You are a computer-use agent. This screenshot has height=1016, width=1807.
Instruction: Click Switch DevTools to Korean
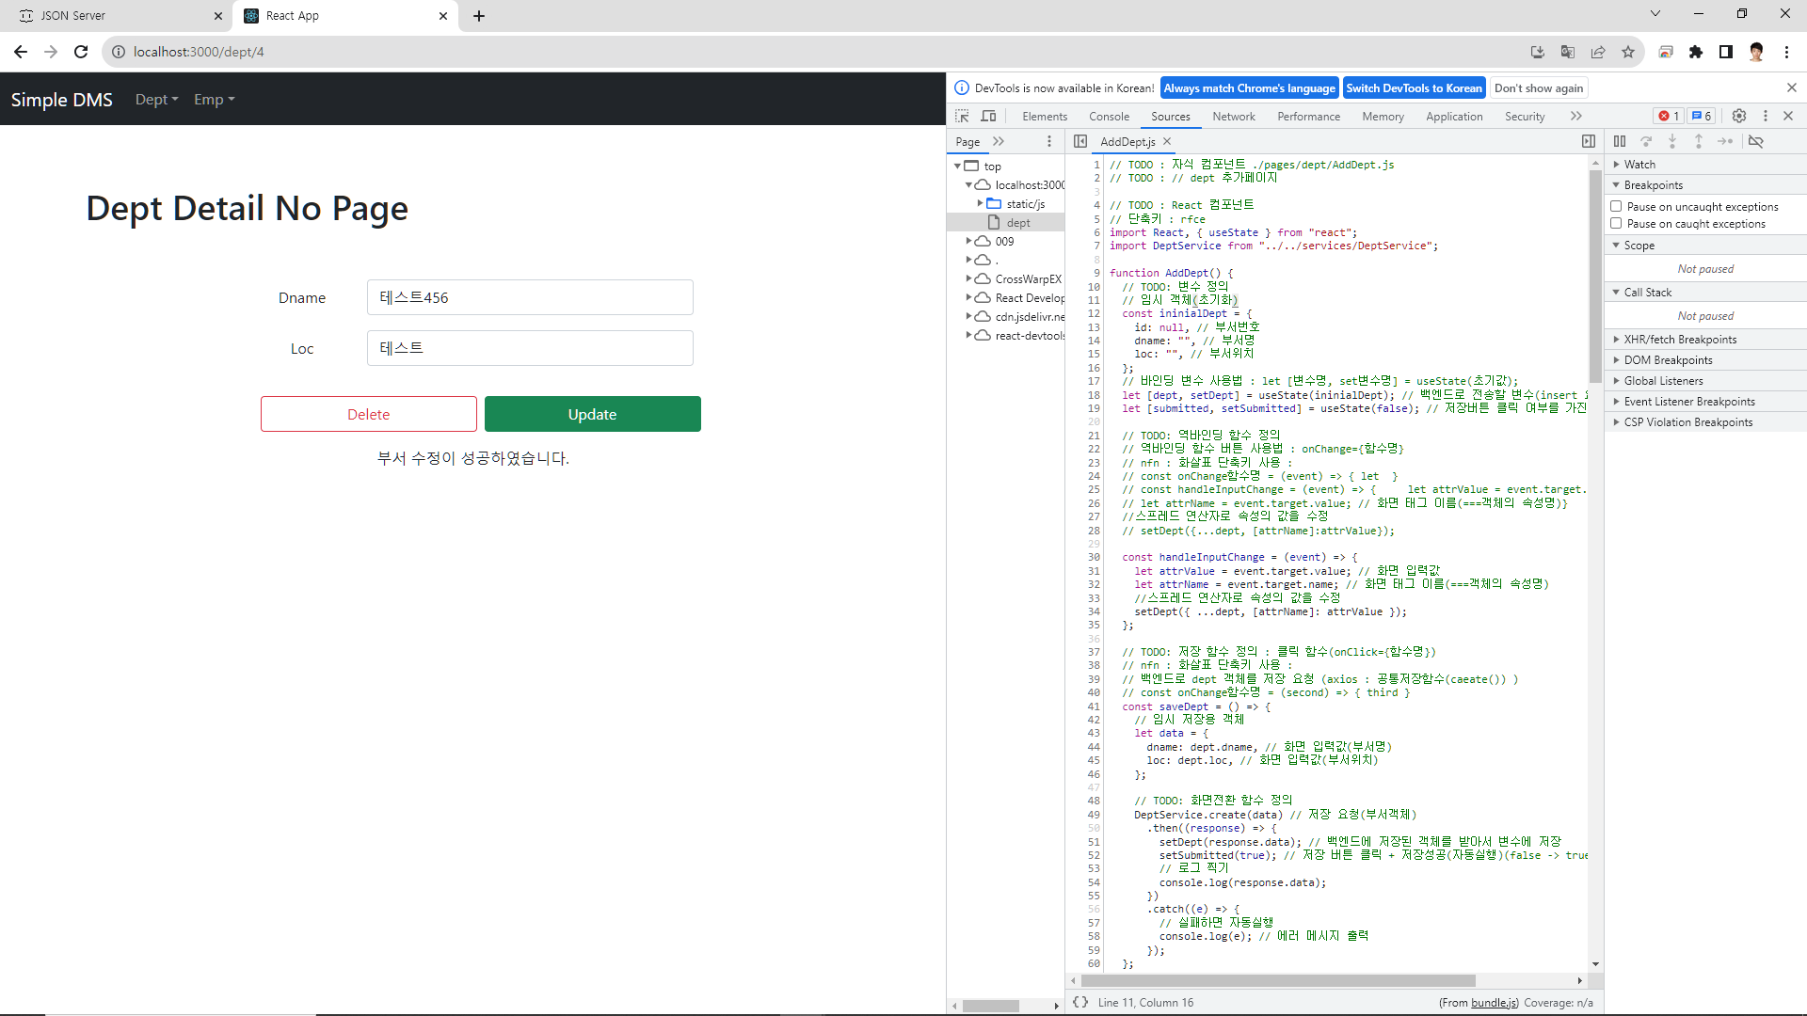tap(1414, 88)
